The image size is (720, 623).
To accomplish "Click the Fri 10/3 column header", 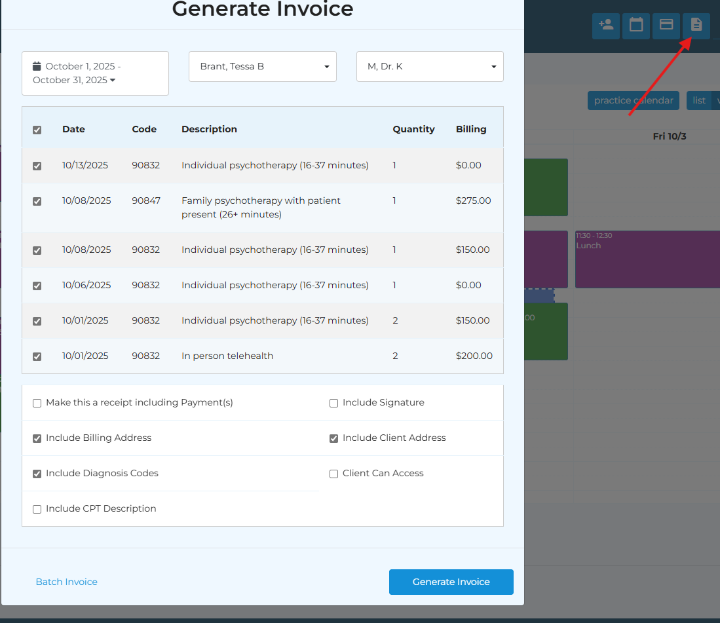I will point(670,136).
